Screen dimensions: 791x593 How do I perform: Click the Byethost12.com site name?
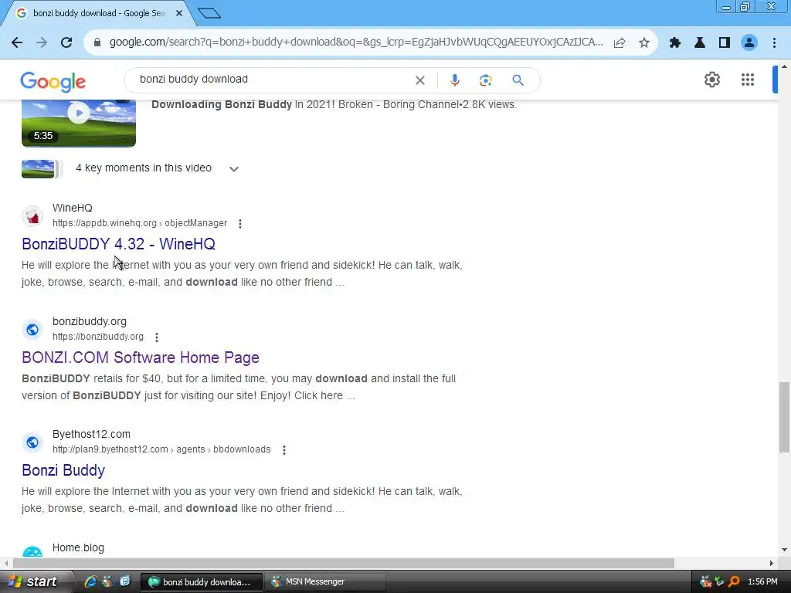(x=91, y=434)
